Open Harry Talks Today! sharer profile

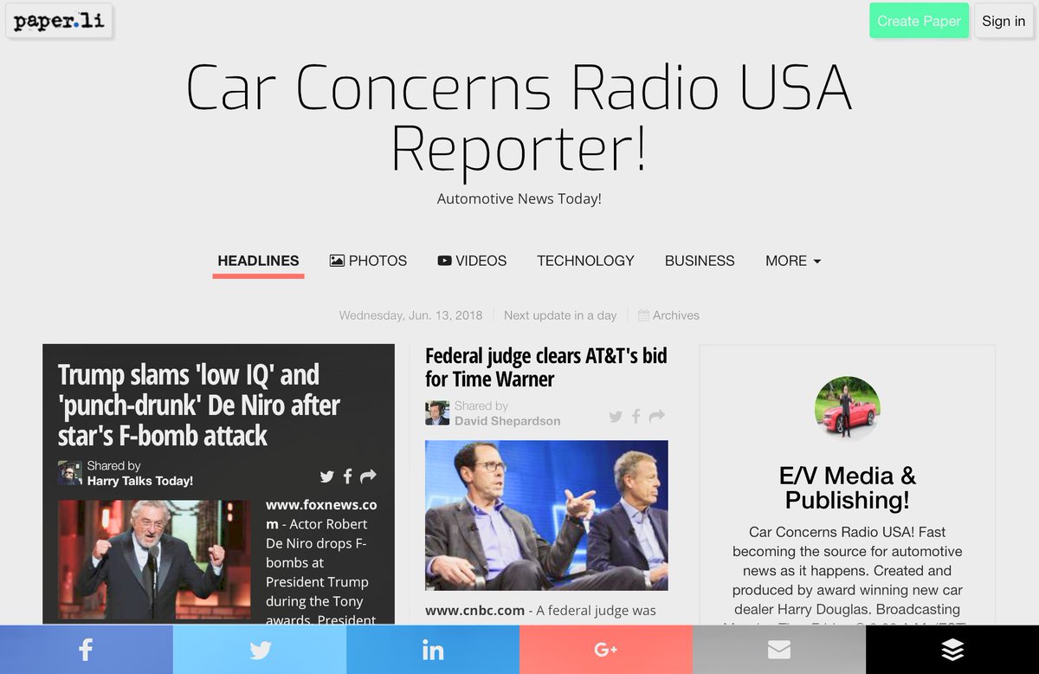tap(140, 481)
